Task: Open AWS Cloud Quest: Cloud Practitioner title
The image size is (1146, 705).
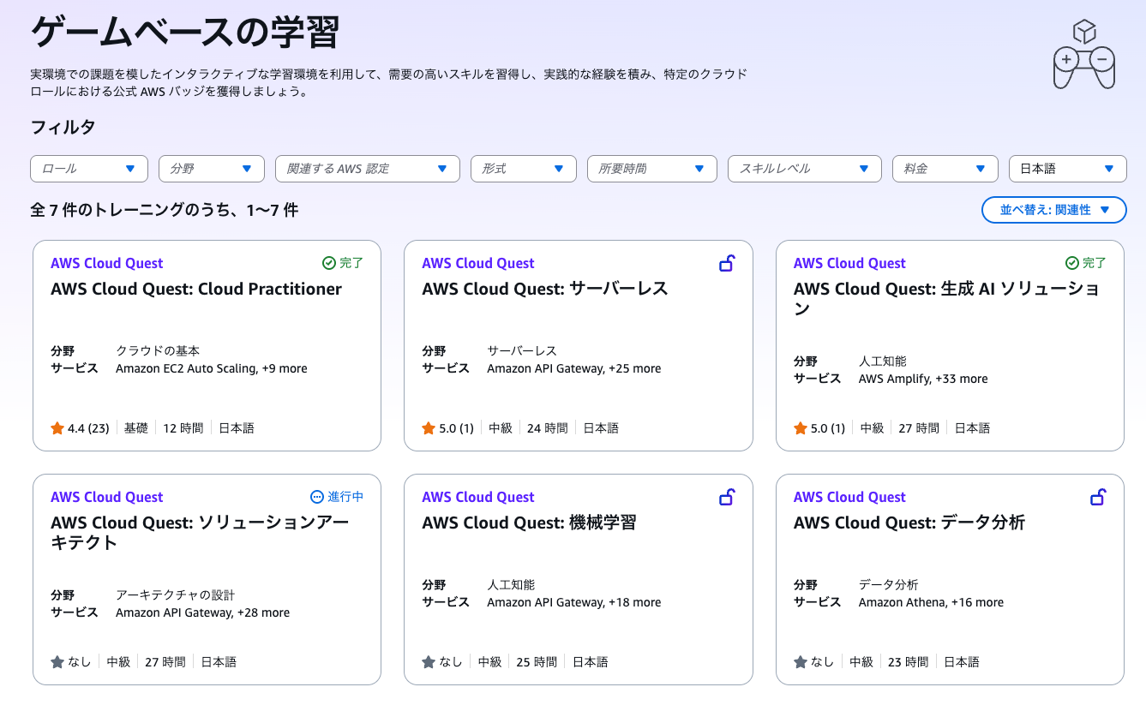Action: pyautogui.click(x=196, y=289)
